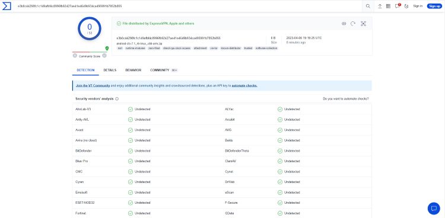Click the hash search input field
445x218 pixels.
187,6
